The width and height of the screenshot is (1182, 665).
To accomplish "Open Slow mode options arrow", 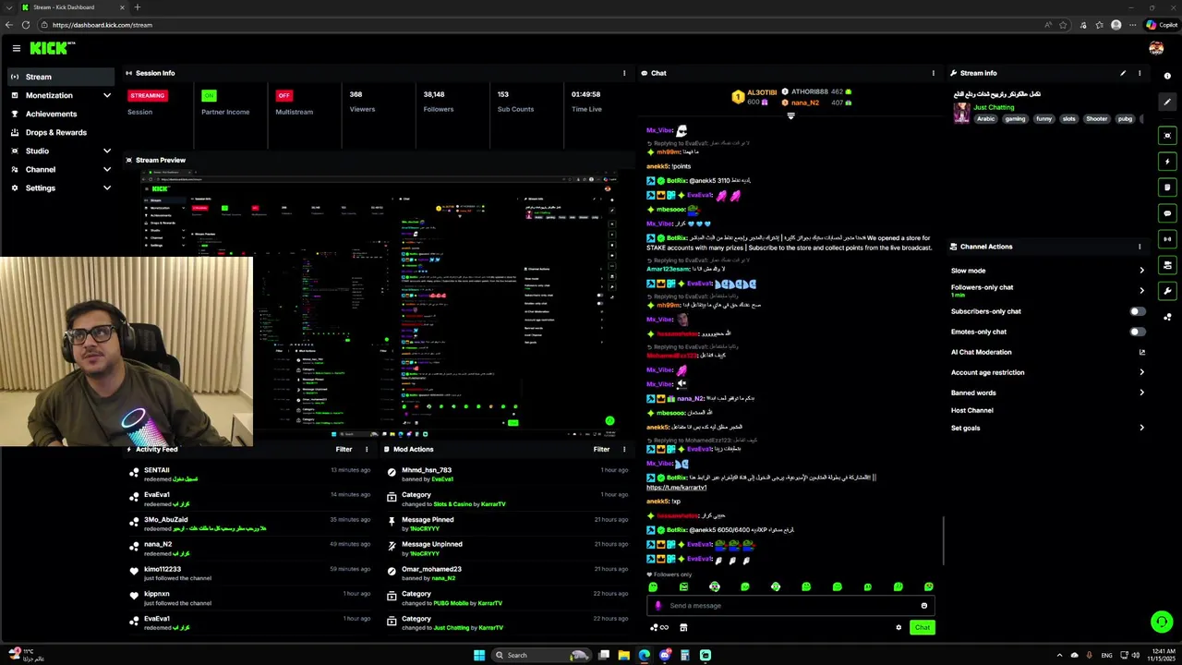I will [1141, 271].
